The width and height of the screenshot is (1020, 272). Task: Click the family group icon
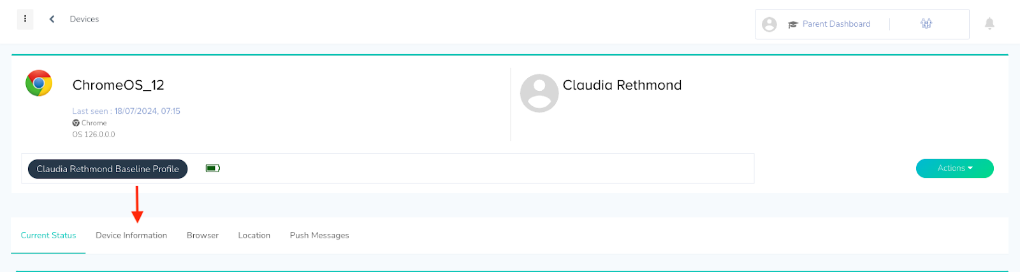[926, 24]
